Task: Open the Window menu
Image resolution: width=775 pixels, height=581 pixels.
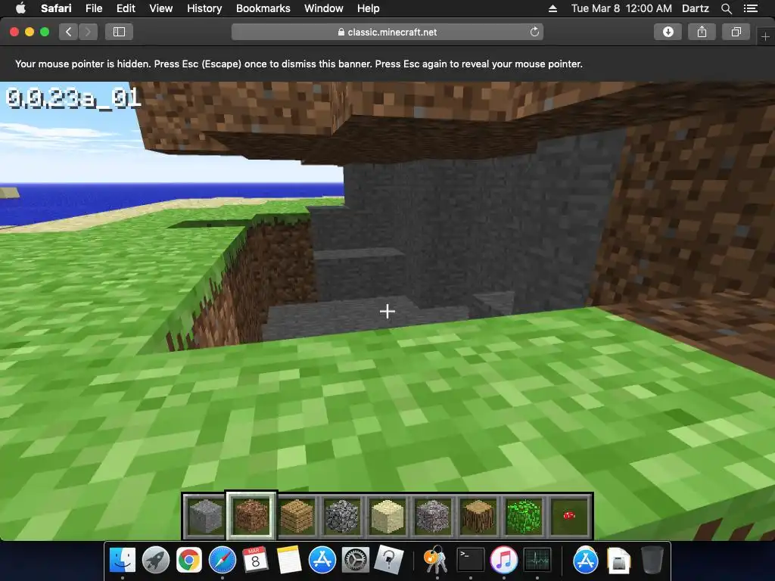Action: point(324,8)
